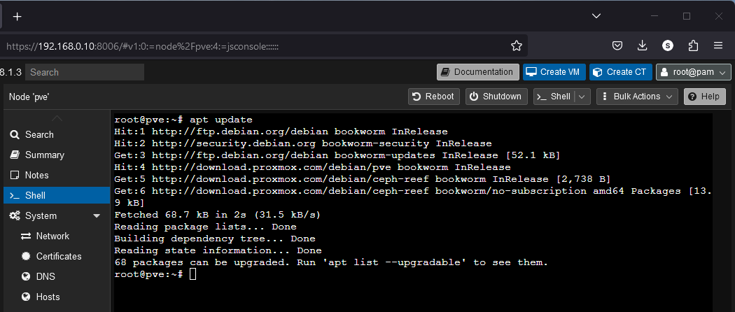Open the browser hamburger menu
This screenshot has height=312, width=735.
pos(718,45)
